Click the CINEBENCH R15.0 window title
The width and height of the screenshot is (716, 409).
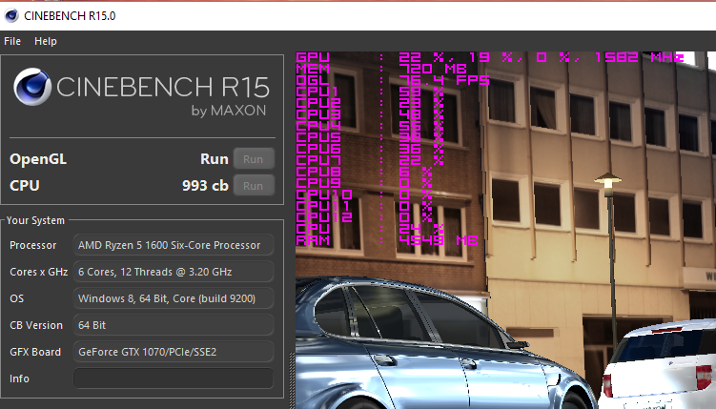click(x=70, y=16)
